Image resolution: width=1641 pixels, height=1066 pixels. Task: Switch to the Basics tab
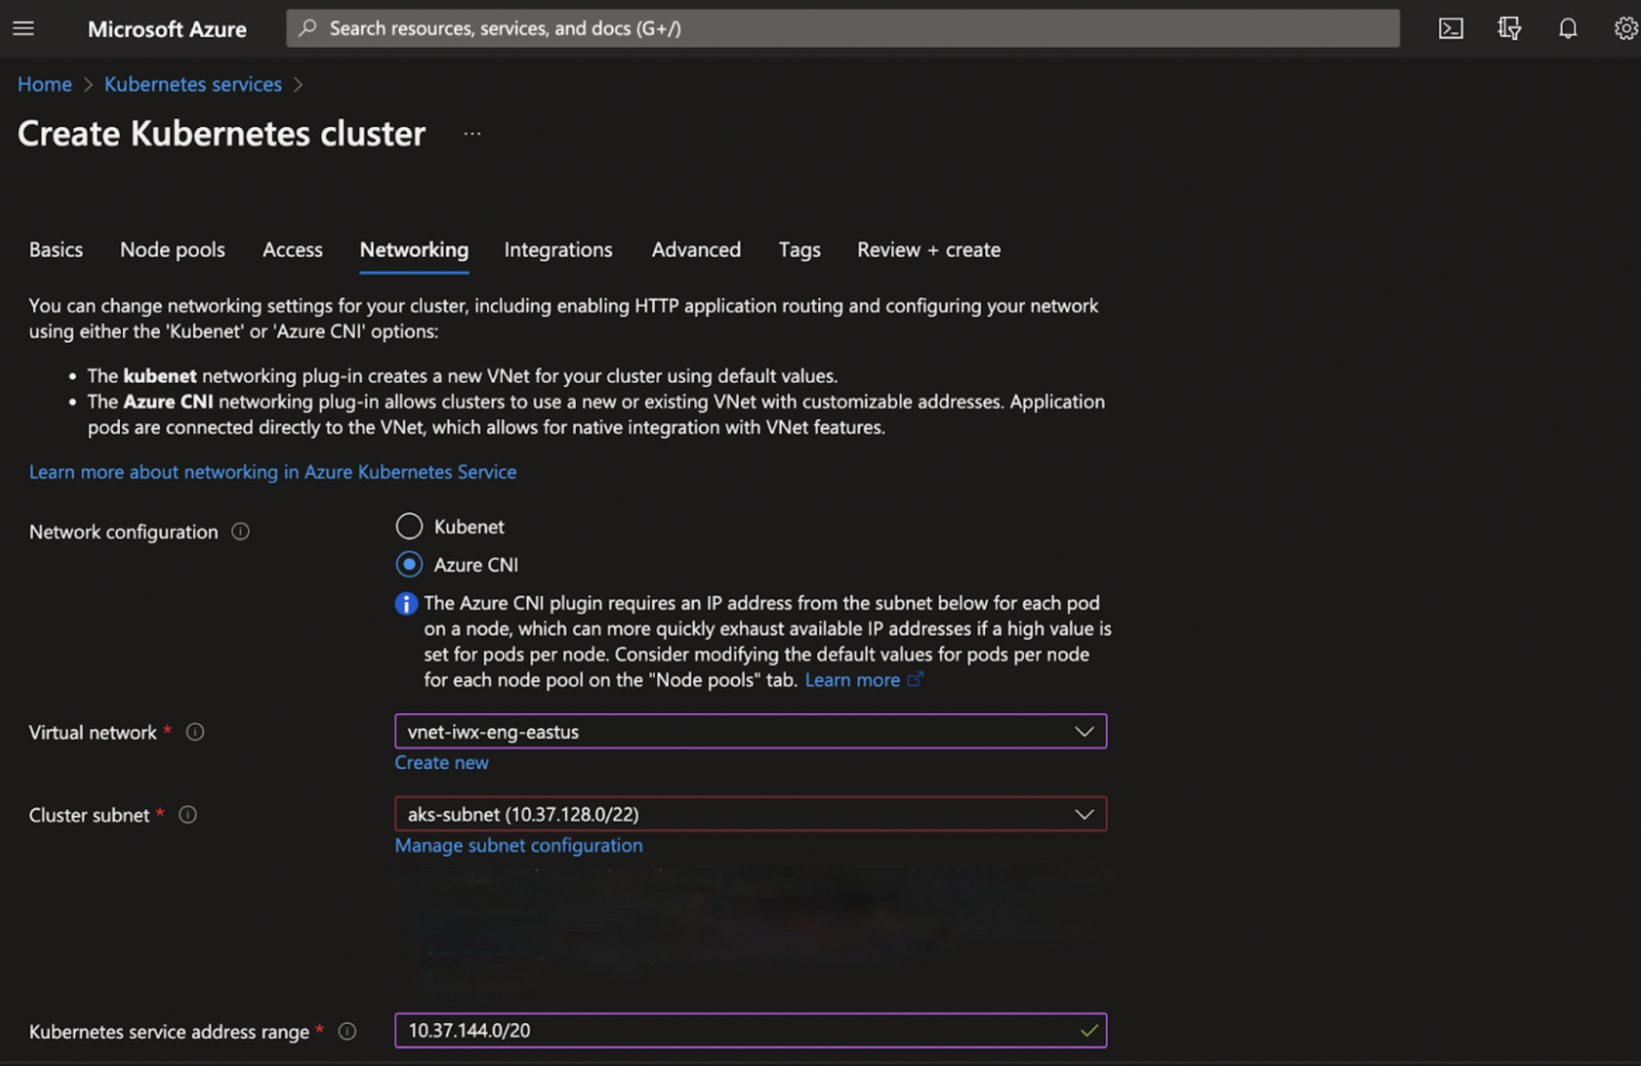coord(56,249)
